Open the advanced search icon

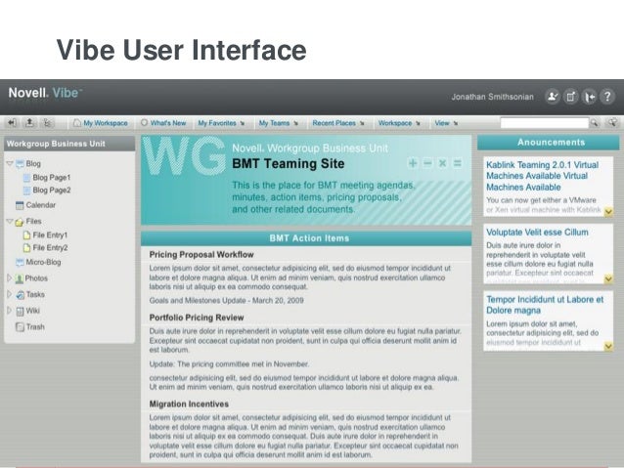(612, 123)
